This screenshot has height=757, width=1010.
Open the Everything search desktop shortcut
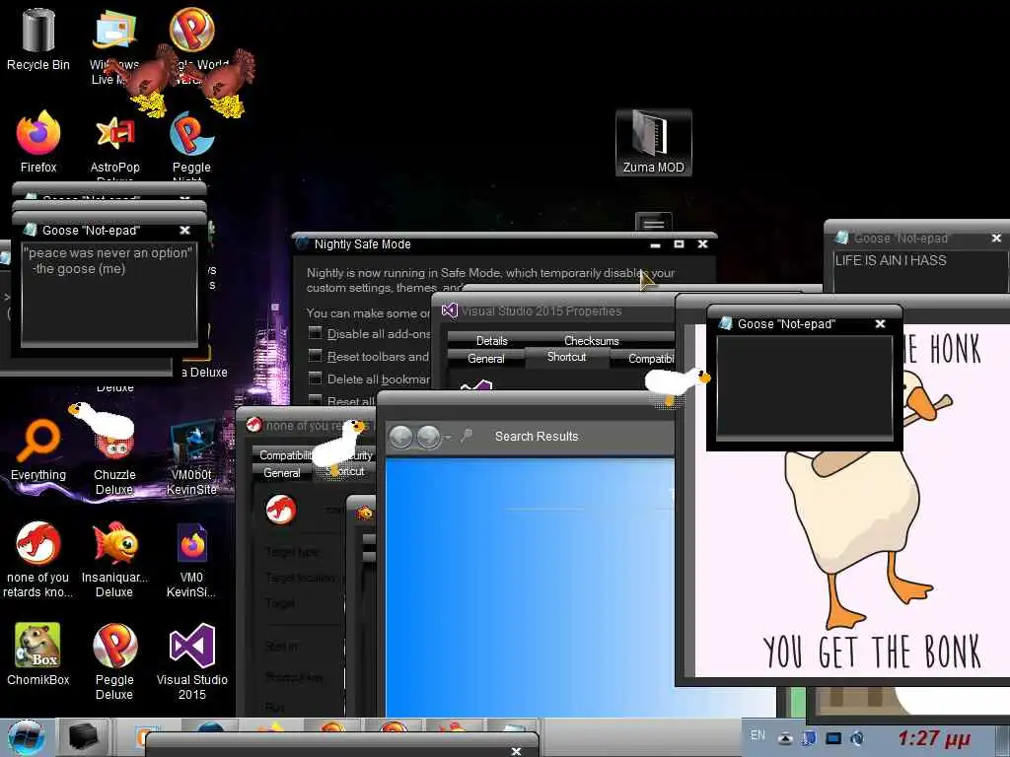click(38, 449)
